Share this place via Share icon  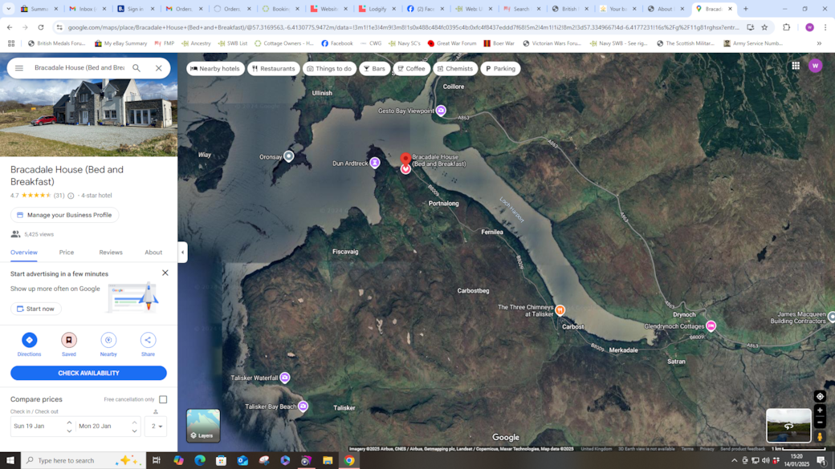click(148, 341)
